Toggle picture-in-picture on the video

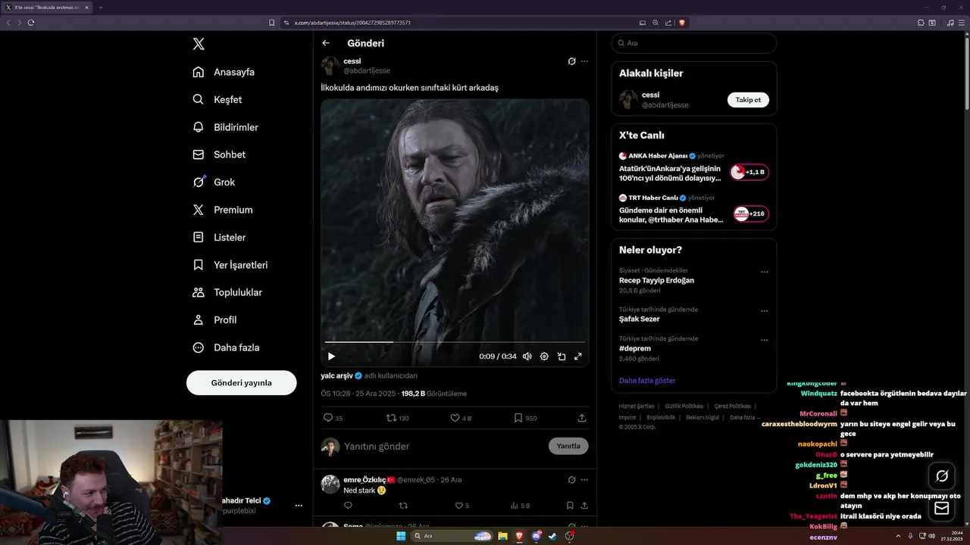[x=562, y=357]
